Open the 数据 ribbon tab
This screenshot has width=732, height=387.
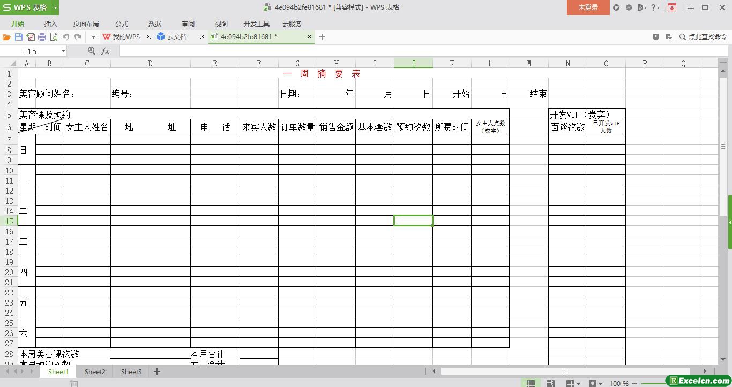pos(155,24)
